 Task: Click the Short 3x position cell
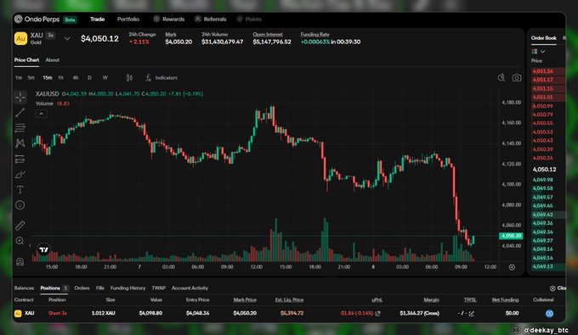[57, 313]
